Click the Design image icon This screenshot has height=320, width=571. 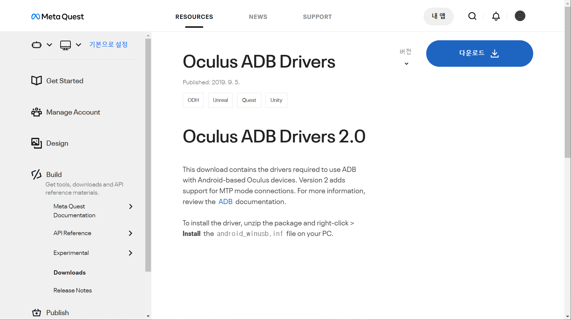click(x=36, y=143)
